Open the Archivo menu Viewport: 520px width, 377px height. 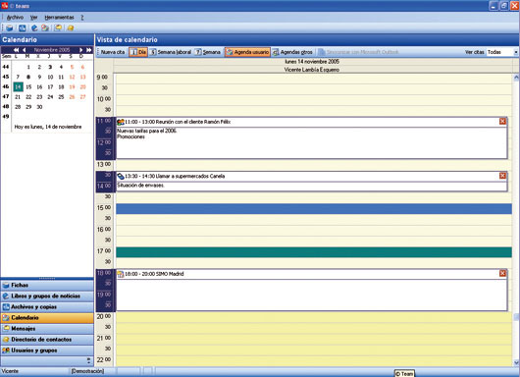click(15, 18)
